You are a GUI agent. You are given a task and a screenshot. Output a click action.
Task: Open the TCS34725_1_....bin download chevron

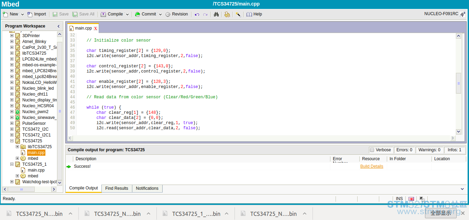tap(226, 213)
